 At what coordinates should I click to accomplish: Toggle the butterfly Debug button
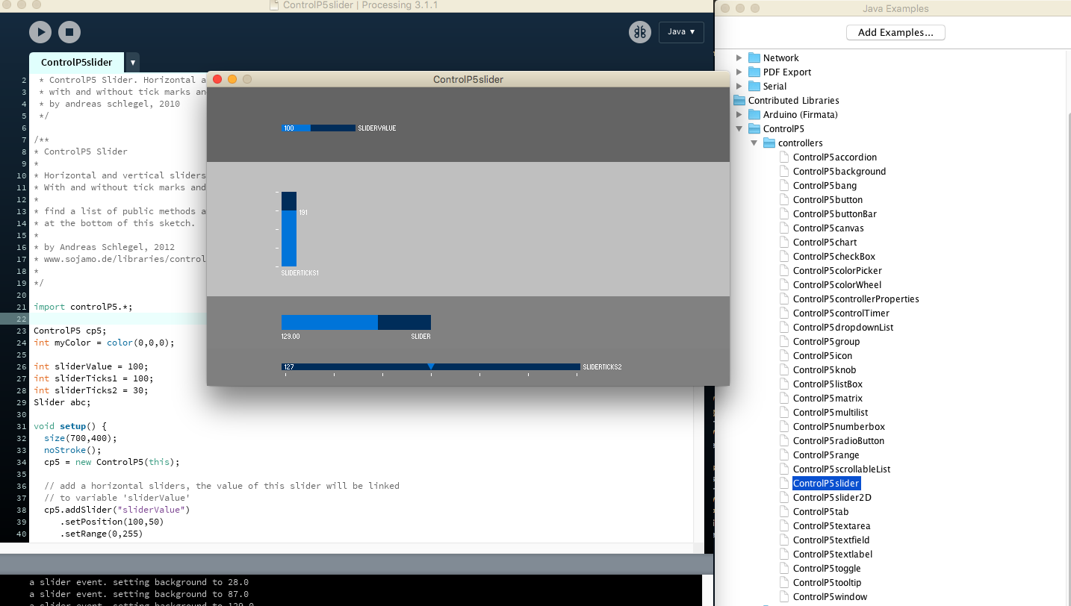(x=640, y=32)
